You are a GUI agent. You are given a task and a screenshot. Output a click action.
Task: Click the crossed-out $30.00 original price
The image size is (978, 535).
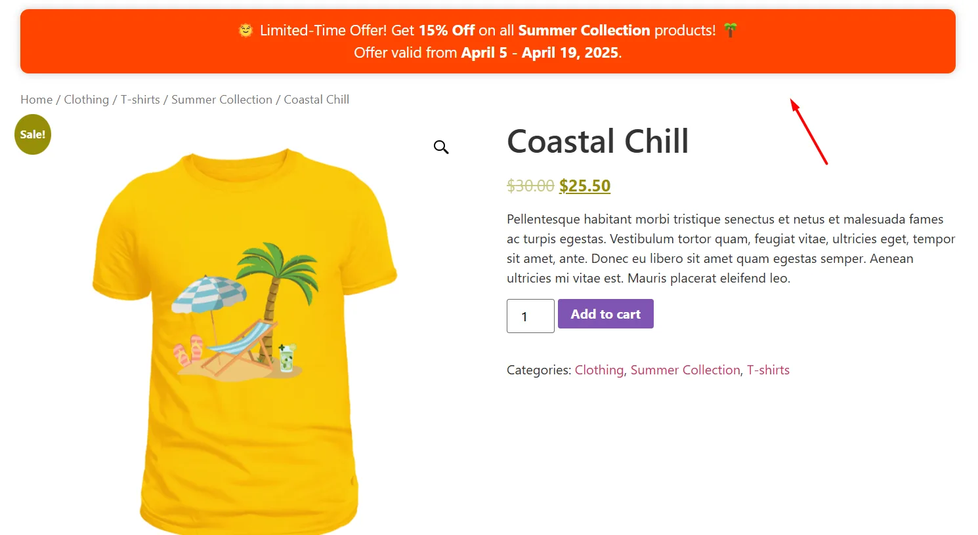tap(530, 186)
